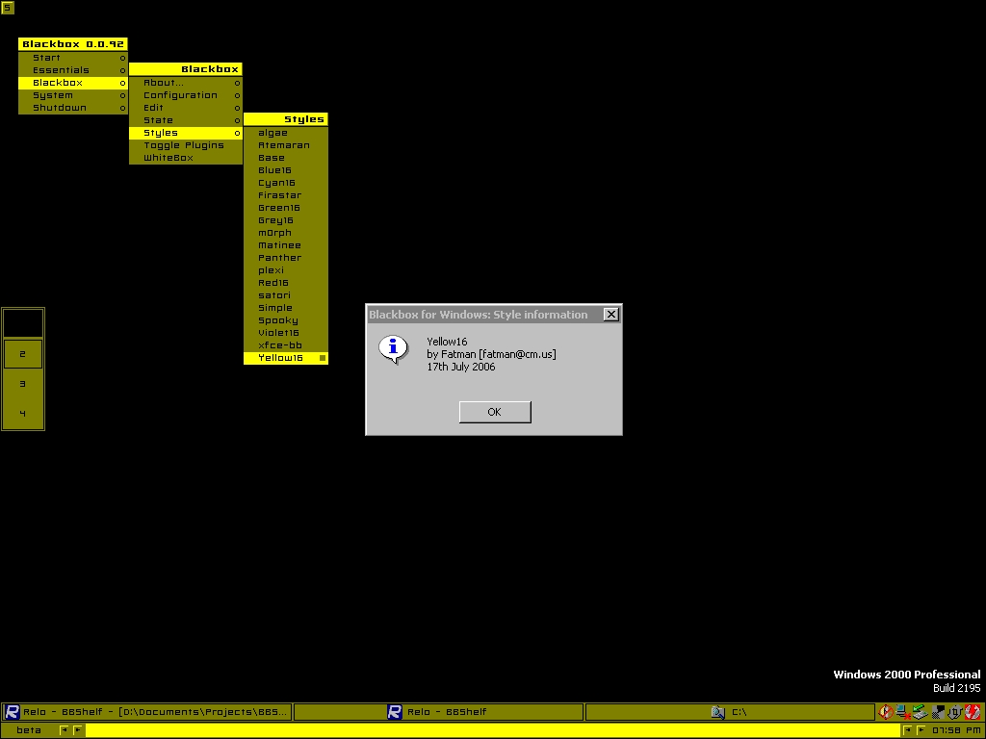Close the Style information dialog
The image size is (986, 739).
[610, 315]
